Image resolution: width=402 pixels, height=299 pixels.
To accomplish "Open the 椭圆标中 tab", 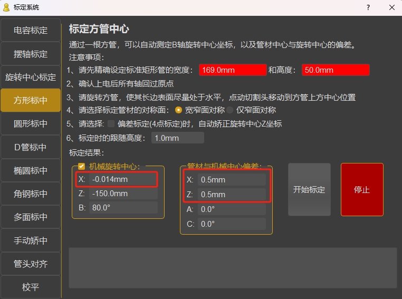I will [x=31, y=170].
